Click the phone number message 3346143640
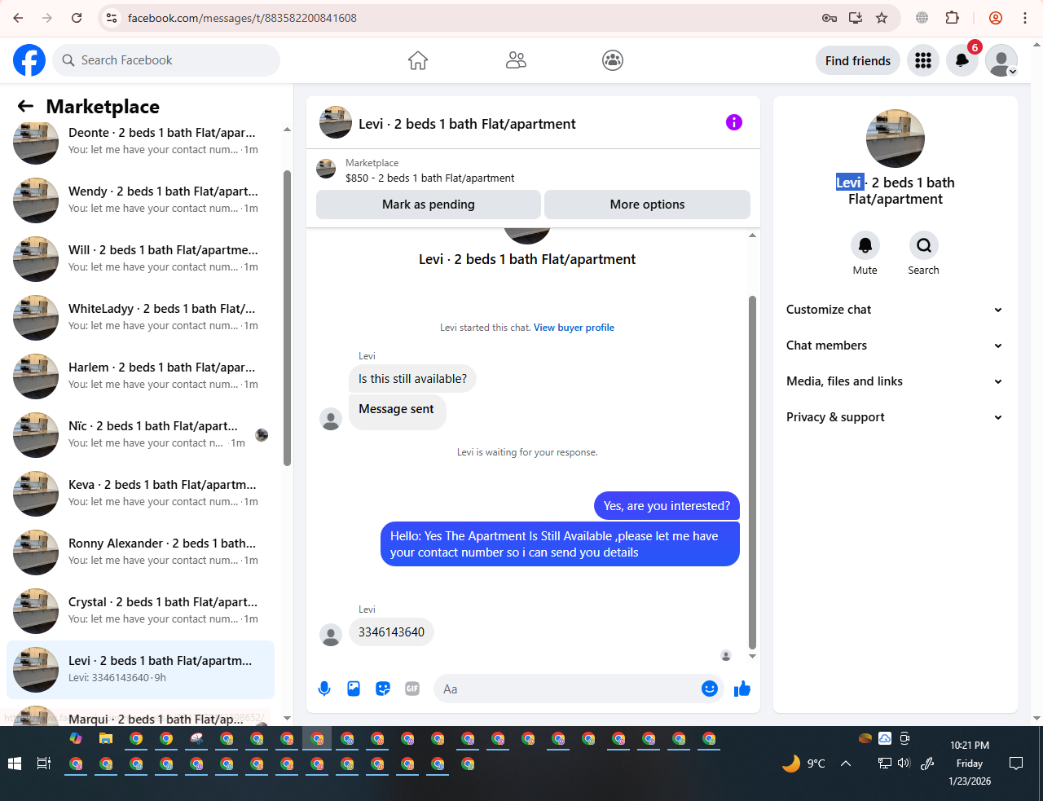This screenshot has width=1043, height=801. [391, 632]
